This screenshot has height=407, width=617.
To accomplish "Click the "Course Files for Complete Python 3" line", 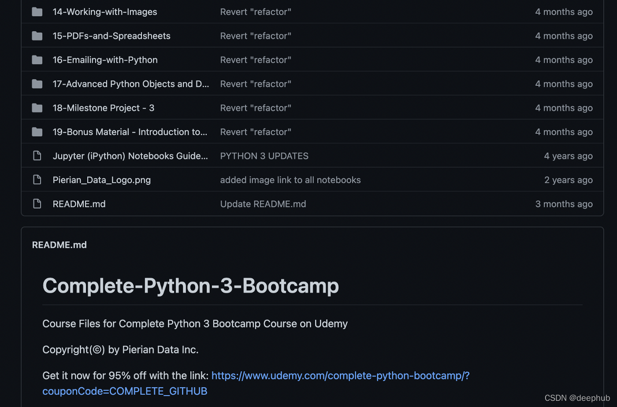I will tap(195, 324).
